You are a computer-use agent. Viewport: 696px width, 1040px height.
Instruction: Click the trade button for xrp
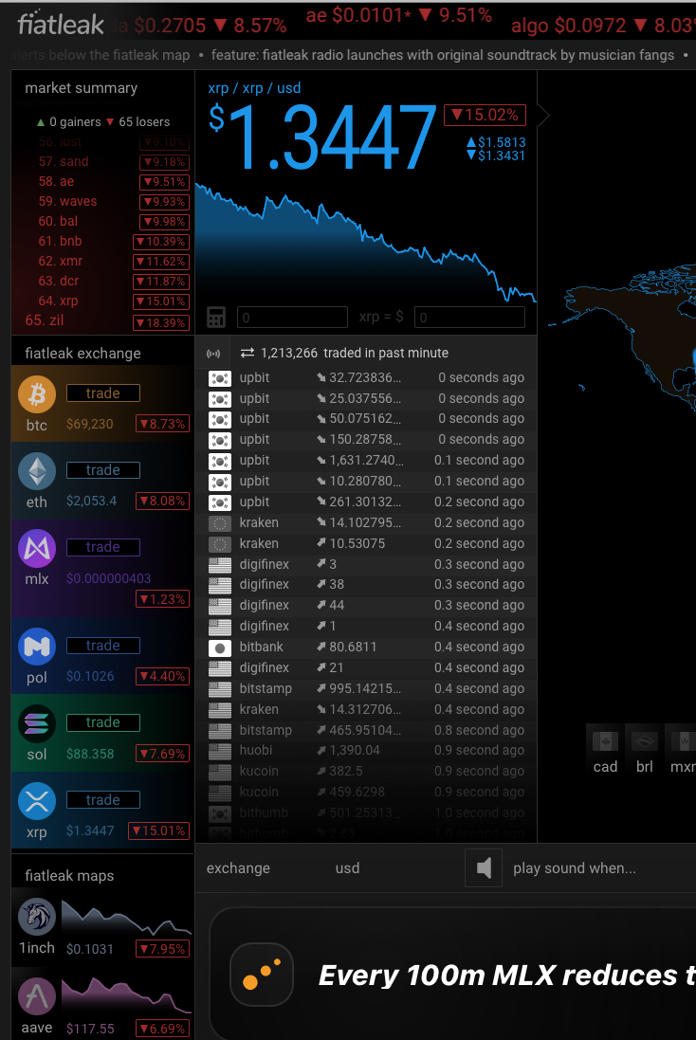[102, 800]
